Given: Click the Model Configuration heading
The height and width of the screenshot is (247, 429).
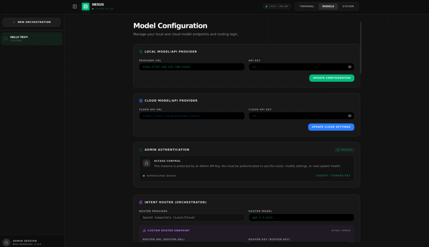Looking at the screenshot, I should [x=170, y=26].
